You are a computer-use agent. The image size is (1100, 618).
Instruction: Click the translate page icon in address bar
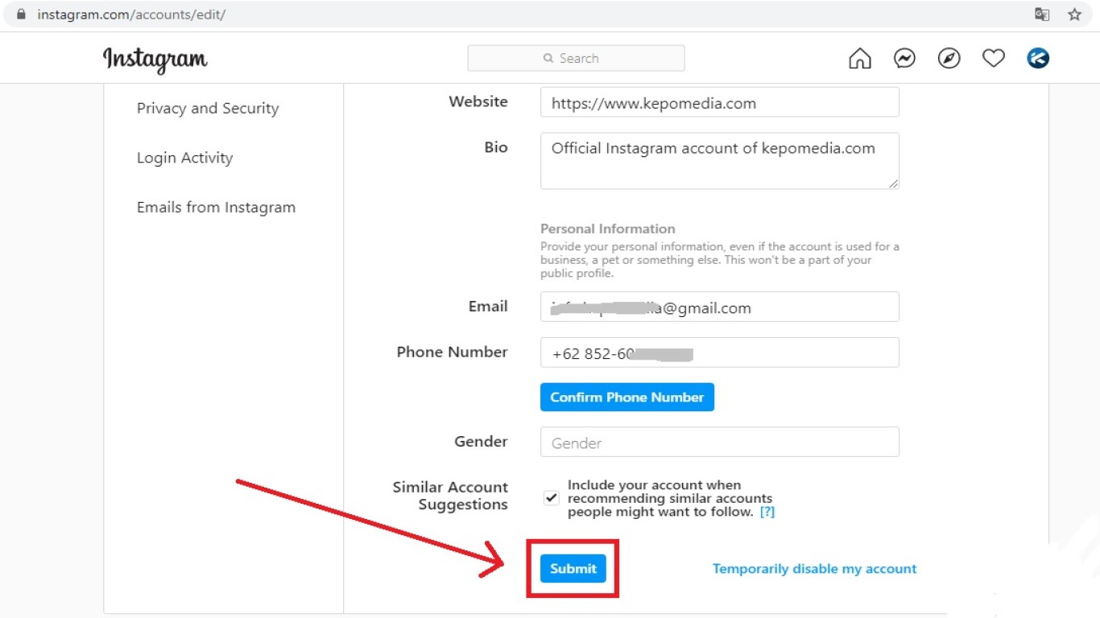[x=1042, y=14]
